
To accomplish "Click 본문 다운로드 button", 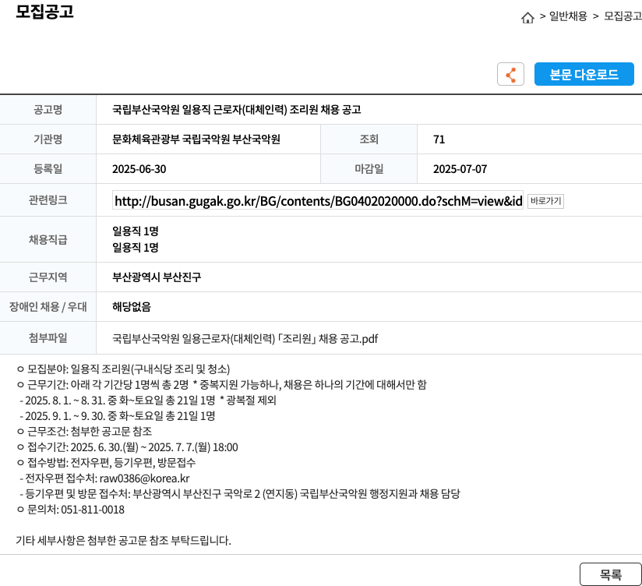I will (584, 74).
